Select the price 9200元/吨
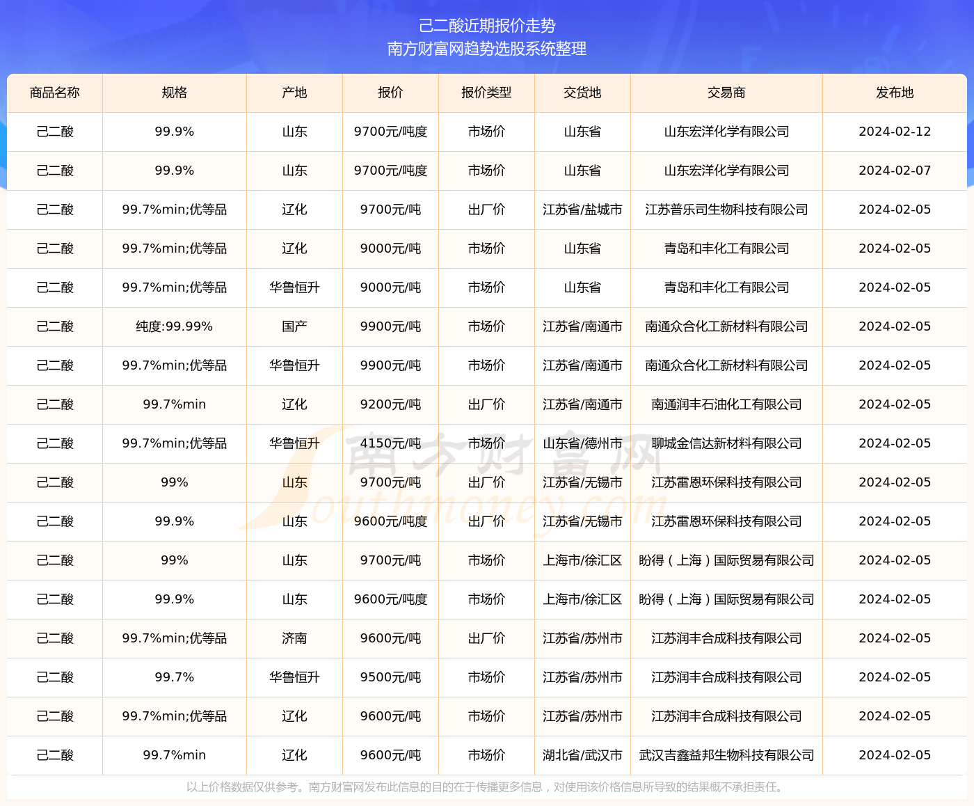The width and height of the screenshot is (974, 806). pyautogui.click(x=390, y=404)
